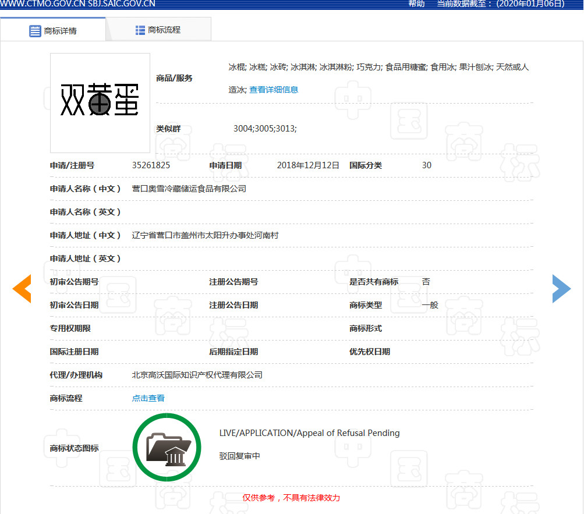Select international class value 30

(426, 165)
